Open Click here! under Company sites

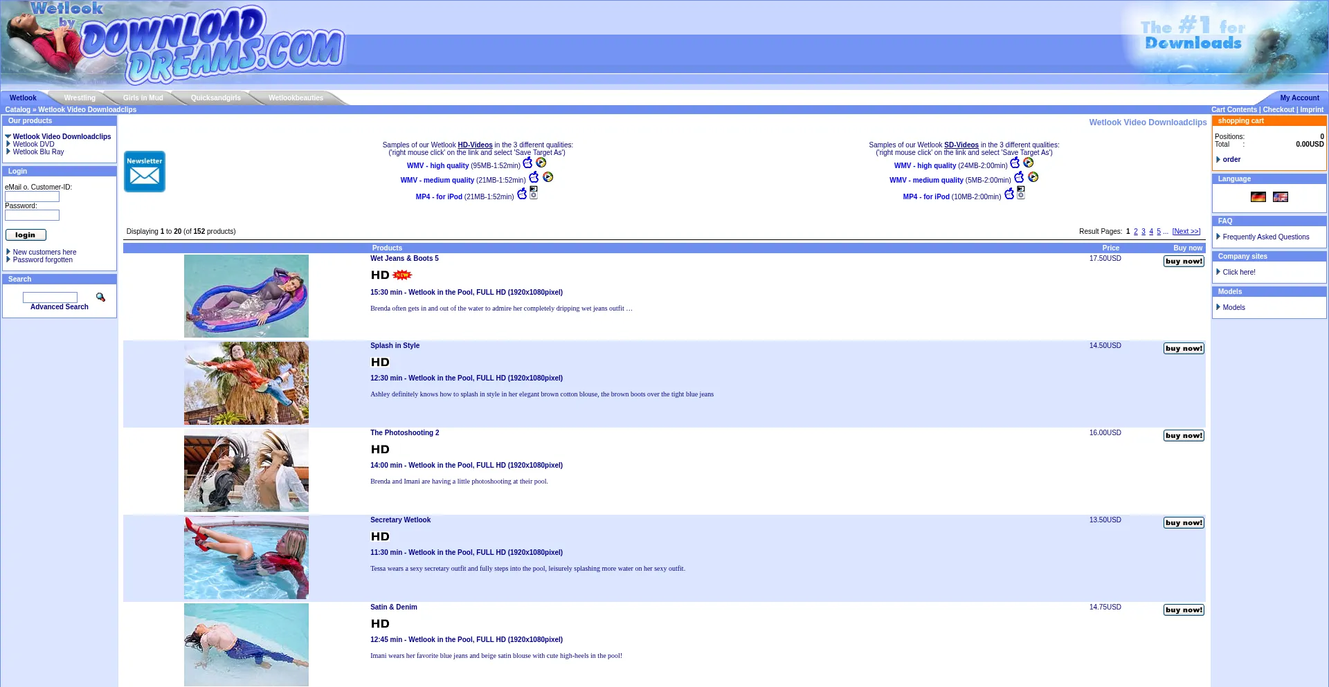[x=1239, y=273]
